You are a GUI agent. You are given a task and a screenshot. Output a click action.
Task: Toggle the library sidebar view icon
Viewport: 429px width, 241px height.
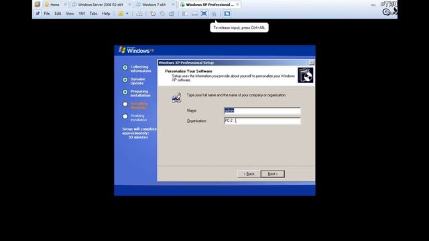tap(185, 13)
